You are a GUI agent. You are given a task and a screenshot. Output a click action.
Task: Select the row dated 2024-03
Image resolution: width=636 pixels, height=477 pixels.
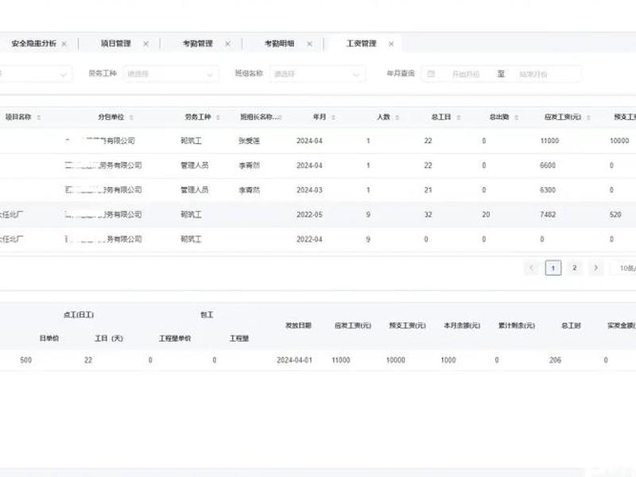pyautogui.click(x=318, y=190)
